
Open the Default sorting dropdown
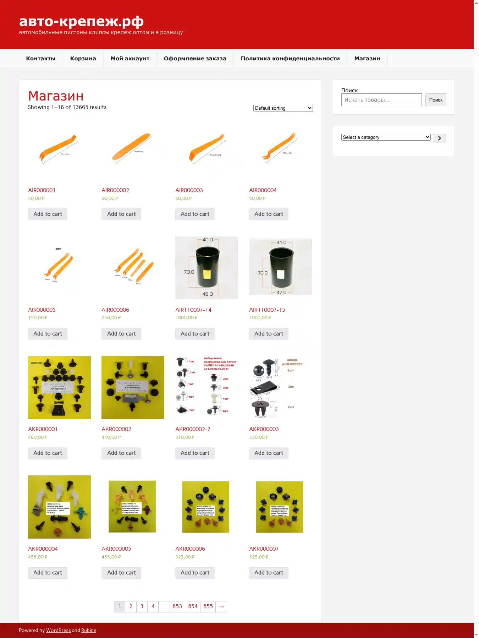(x=283, y=108)
